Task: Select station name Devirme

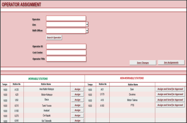Action: click(x=132, y=94)
